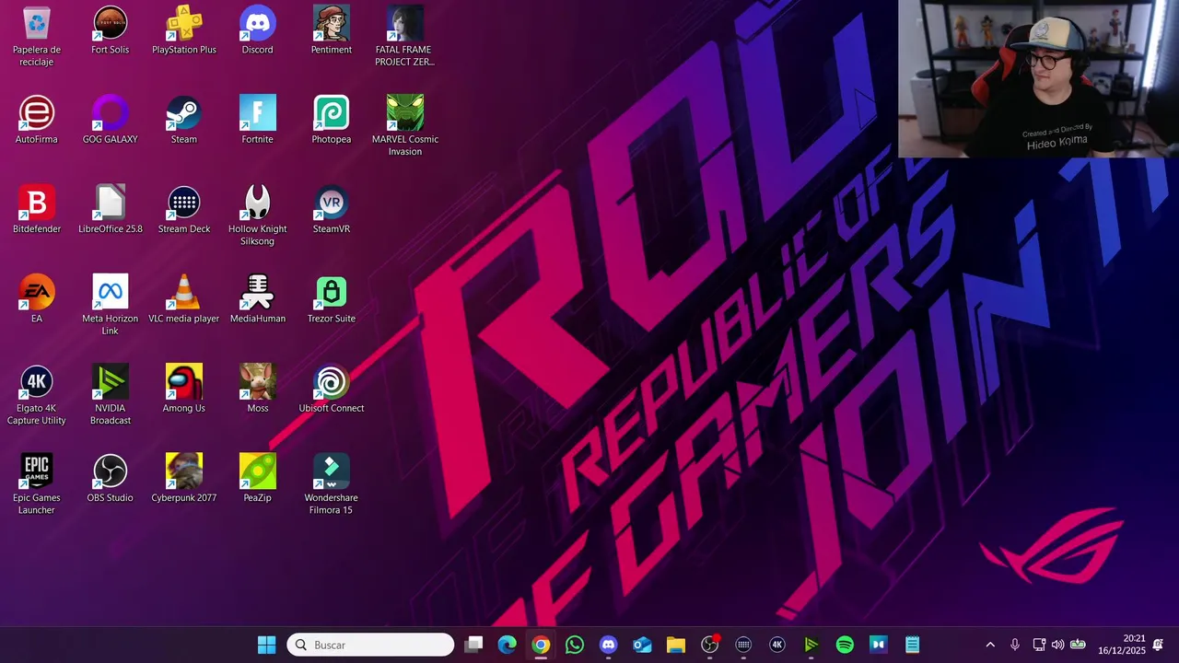Open Stream Deck from the taskbar
Viewport: 1179px width, 663px height.
click(743, 645)
